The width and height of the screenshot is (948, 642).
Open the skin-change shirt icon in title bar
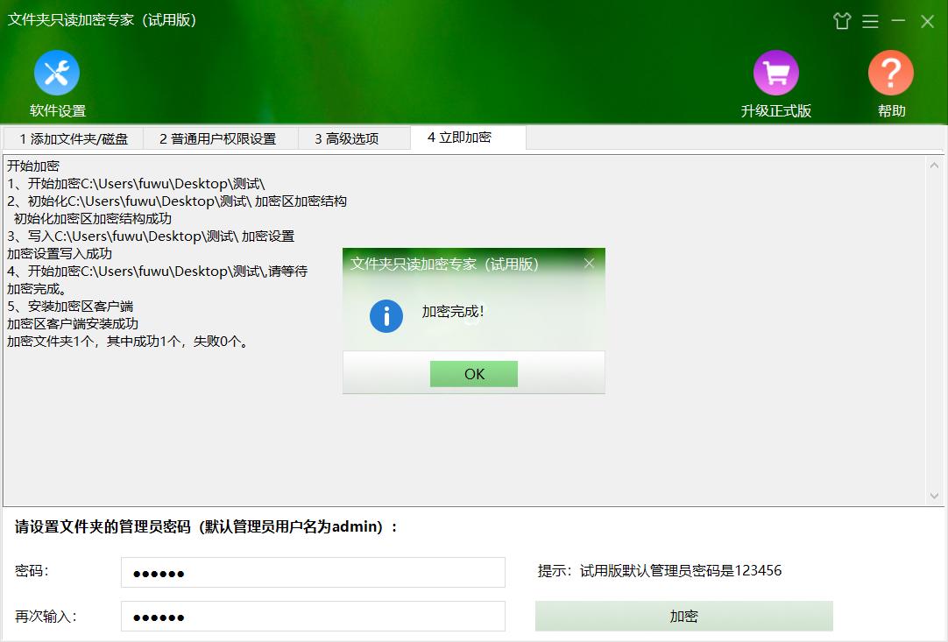(842, 20)
